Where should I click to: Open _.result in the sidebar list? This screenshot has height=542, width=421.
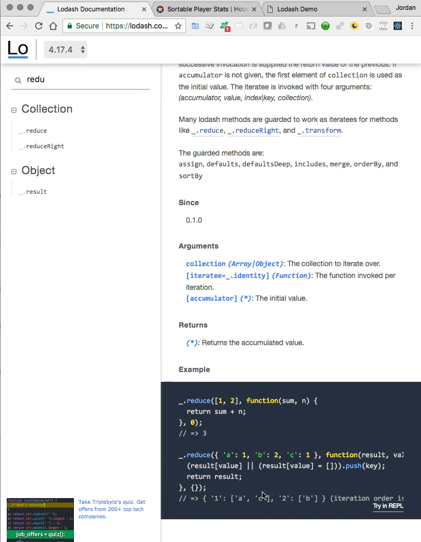(x=33, y=192)
